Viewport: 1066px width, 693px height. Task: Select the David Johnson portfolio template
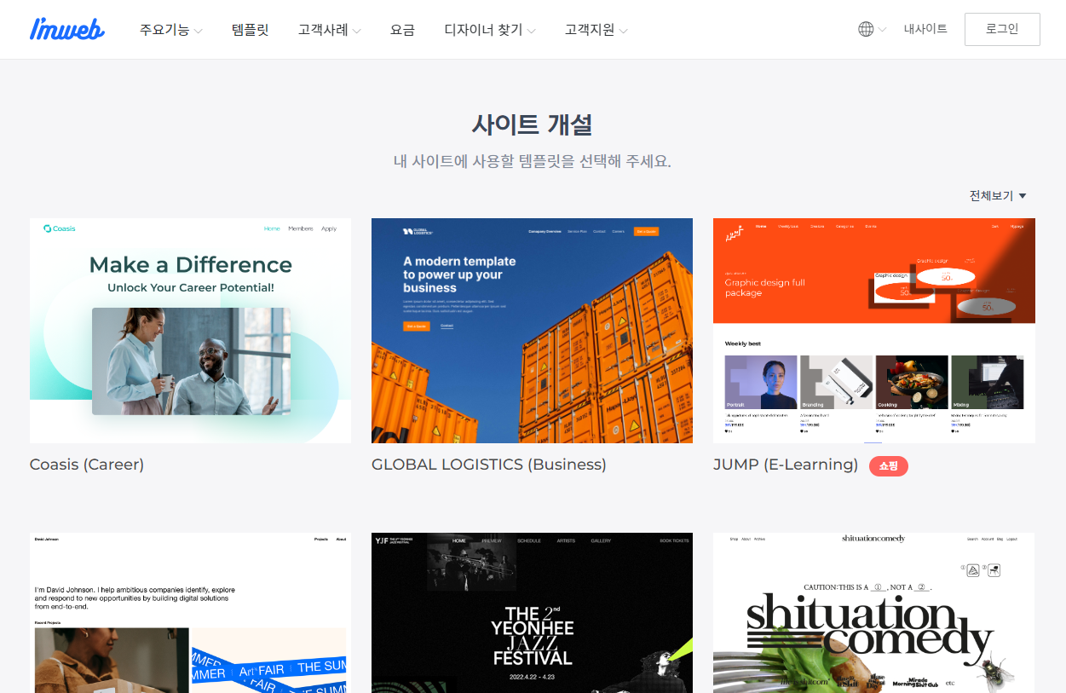point(190,613)
